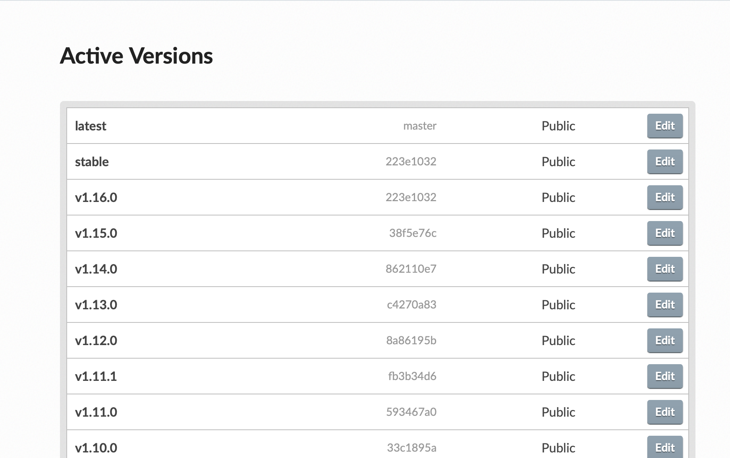Click Edit next to v1.16.0

[x=664, y=198]
